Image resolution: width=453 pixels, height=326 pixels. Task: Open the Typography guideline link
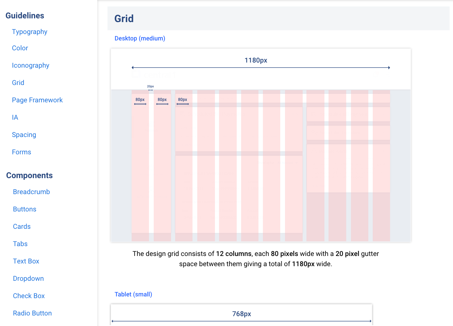point(30,32)
